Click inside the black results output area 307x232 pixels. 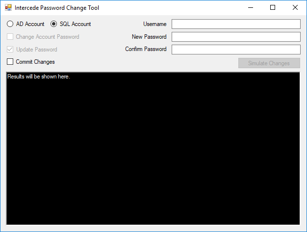coord(153,149)
